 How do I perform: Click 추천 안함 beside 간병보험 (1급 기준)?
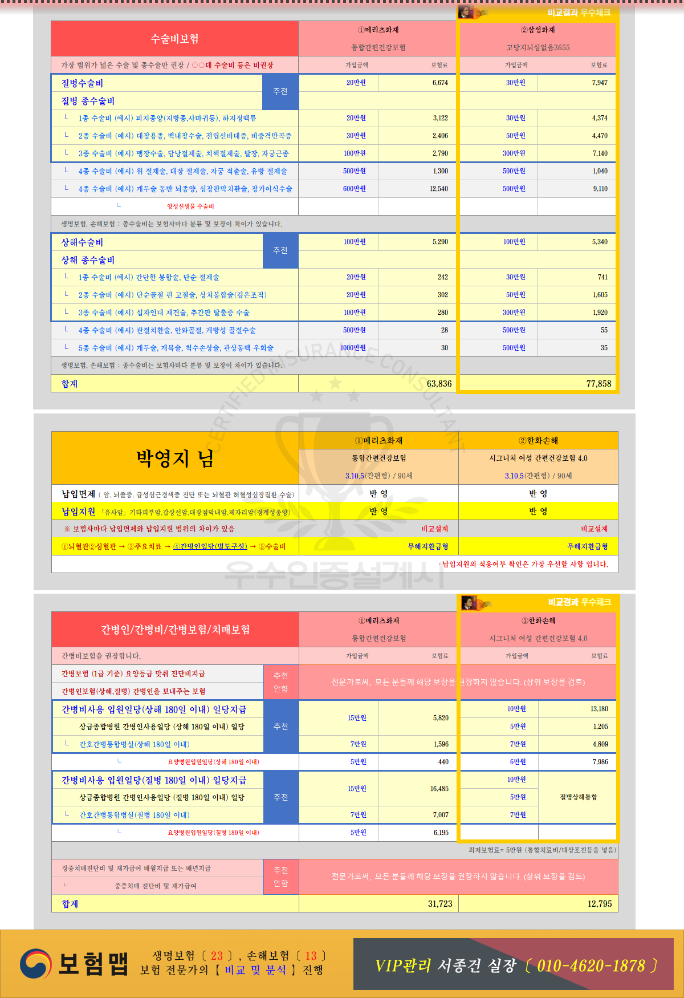tap(281, 682)
